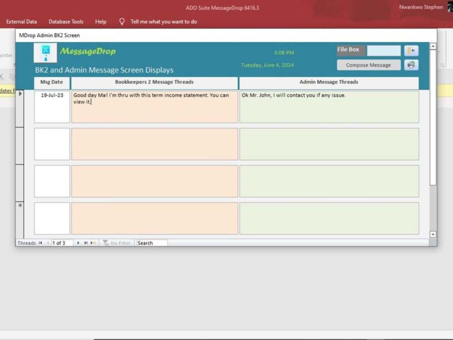453x340 pixels.
Task: Click the Search box in the navigator
Action: pyautogui.click(x=152, y=243)
